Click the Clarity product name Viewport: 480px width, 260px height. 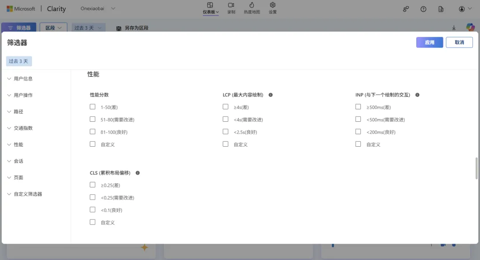point(56,8)
